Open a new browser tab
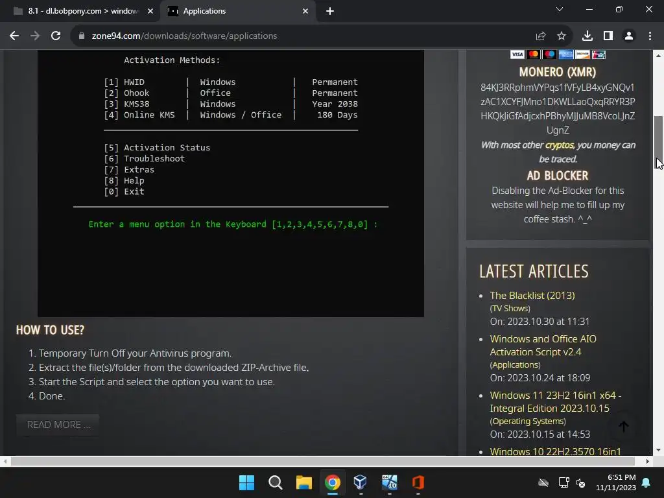Viewport: 664px width, 498px height. (x=330, y=11)
